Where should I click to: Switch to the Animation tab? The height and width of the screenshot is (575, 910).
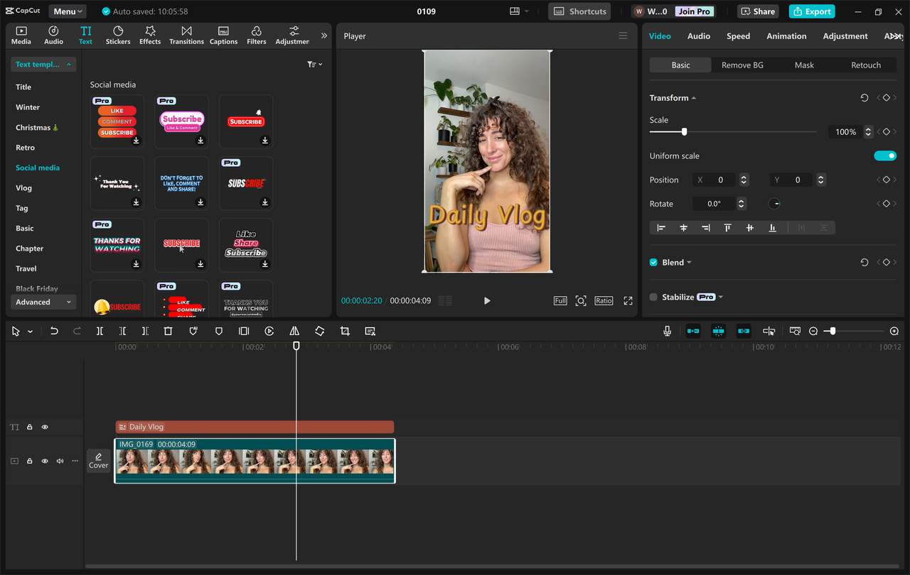[x=786, y=35]
